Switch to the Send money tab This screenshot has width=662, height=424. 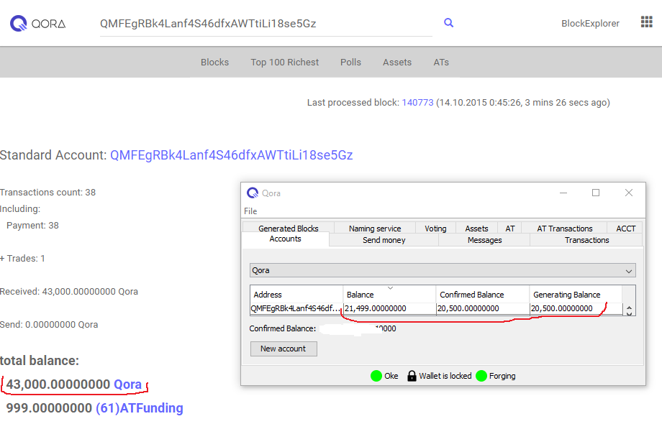[384, 240]
